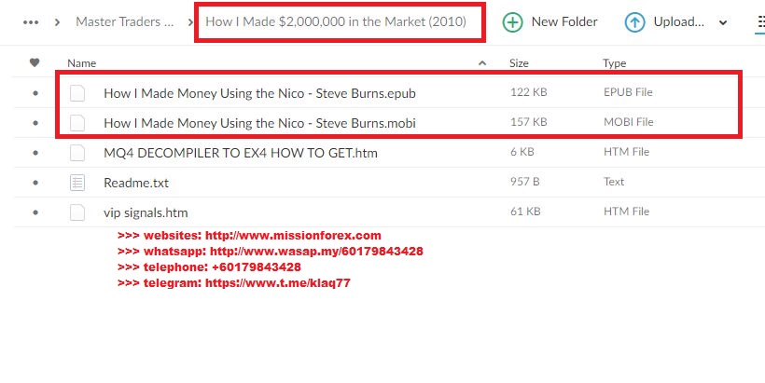Viewport: 765px width, 383px height.
Task: Click the file icon of the epub row
Action: pos(77,93)
